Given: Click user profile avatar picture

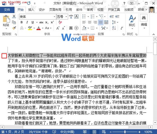Looking at the screenshot, I should coord(152,10).
